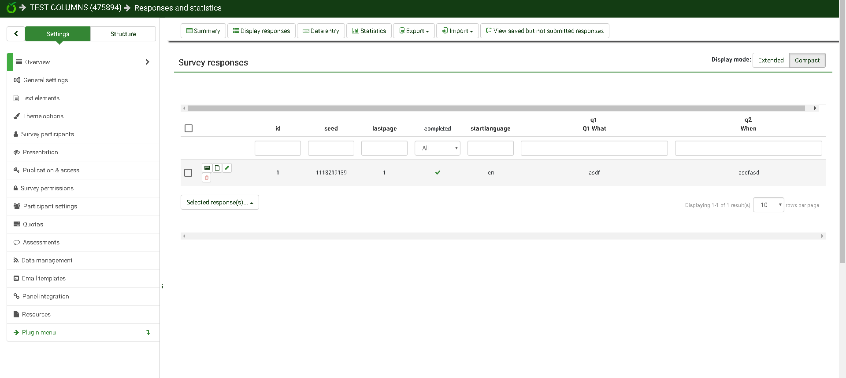Open the completed filter All dropdown

click(x=437, y=148)
